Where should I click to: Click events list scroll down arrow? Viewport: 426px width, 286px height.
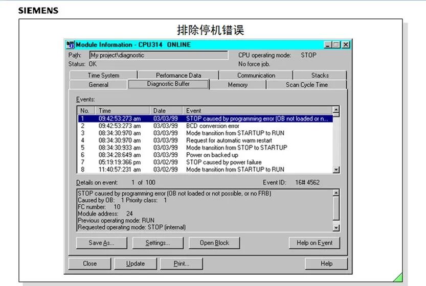click(336, 170)
